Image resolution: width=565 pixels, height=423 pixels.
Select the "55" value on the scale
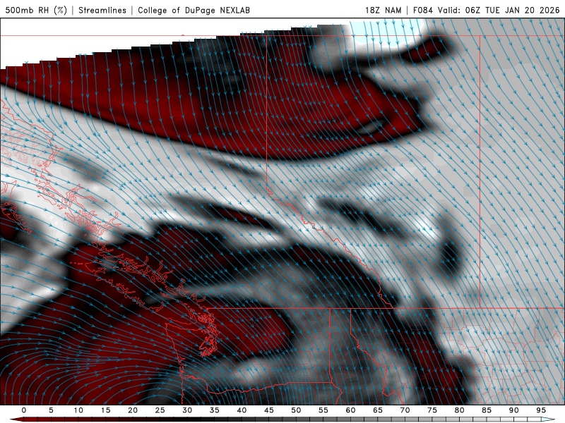[323, 410]
